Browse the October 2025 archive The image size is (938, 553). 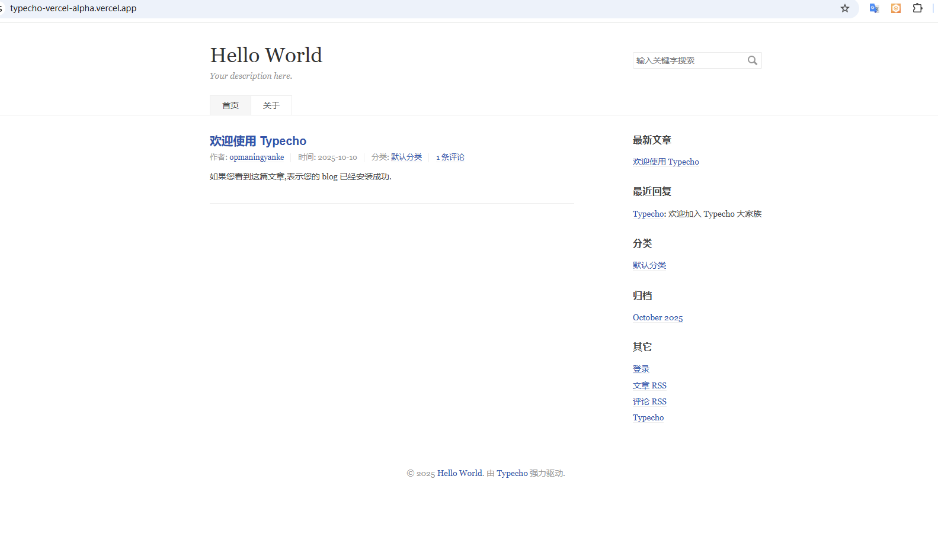(657, 318)
